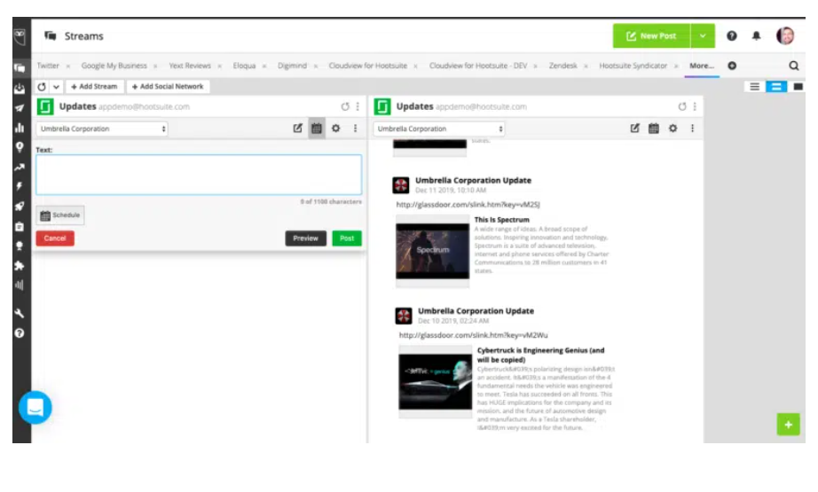The height and width of the screenshot is (492, 818).
Task: Switch to the solid block view
Action: pyautogui.click(x=798, y=87)
